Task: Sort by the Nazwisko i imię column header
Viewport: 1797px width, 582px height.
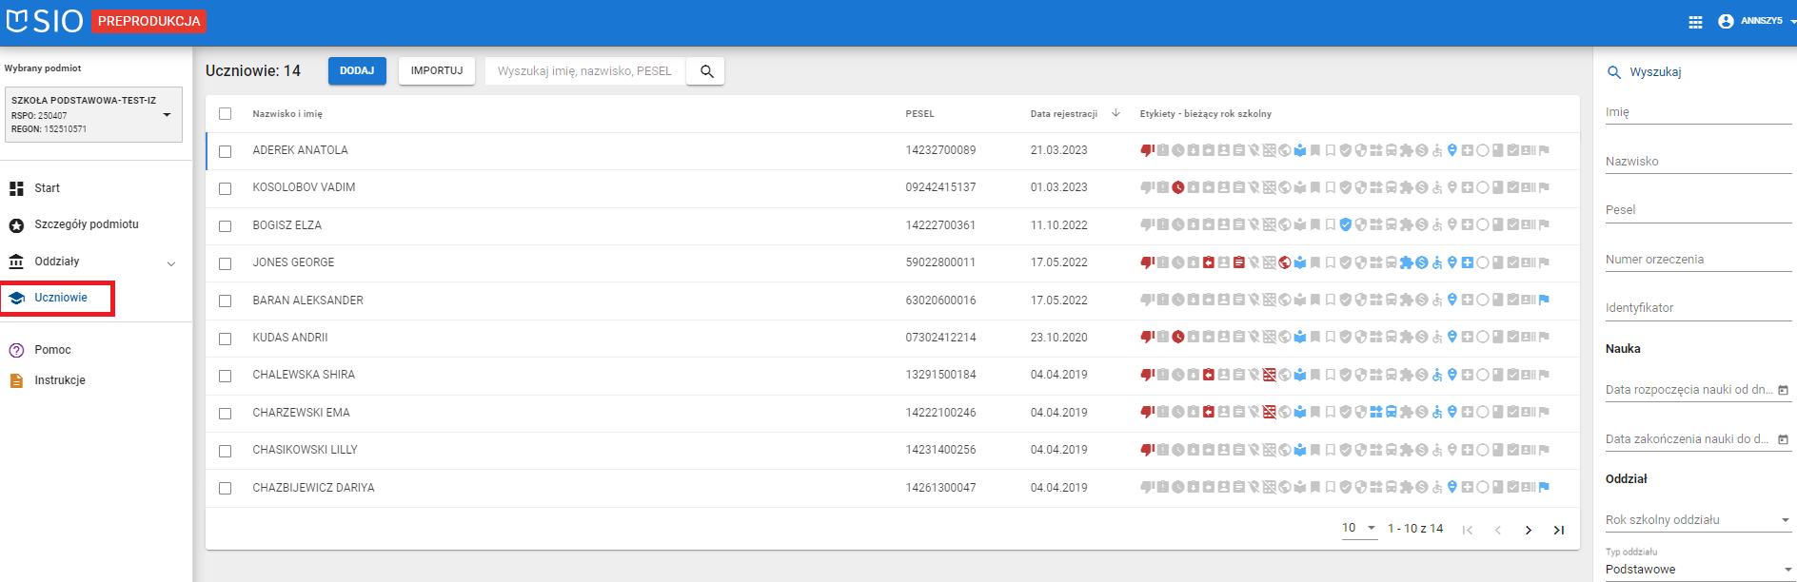Action: tap(287, 114)
